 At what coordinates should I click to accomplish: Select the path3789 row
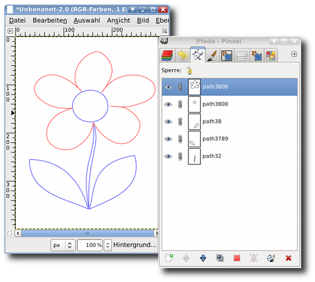point(229,139)
